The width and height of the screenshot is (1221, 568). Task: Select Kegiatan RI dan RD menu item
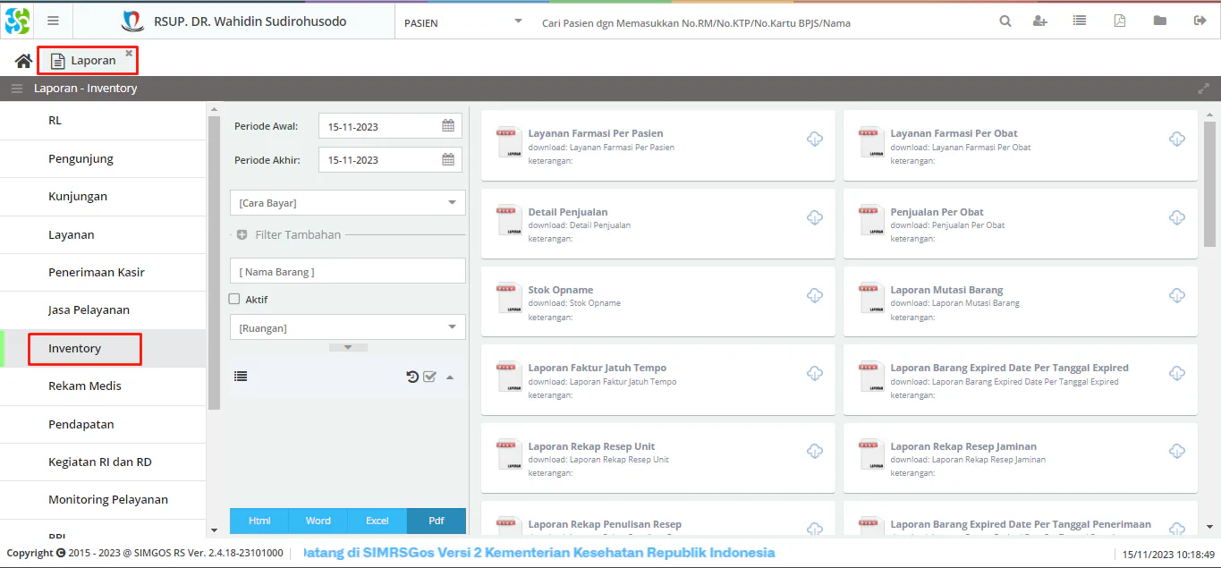103,462
